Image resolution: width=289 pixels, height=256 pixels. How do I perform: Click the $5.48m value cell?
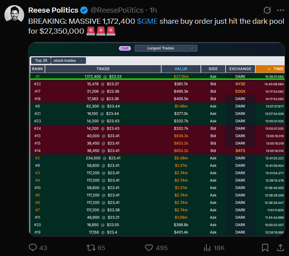click(181, 158)
